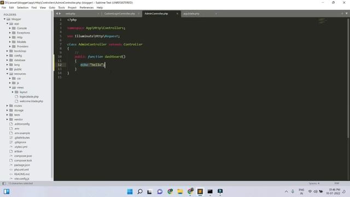Open the Goto menu
The image size is (350, 197).
[52, 8]
